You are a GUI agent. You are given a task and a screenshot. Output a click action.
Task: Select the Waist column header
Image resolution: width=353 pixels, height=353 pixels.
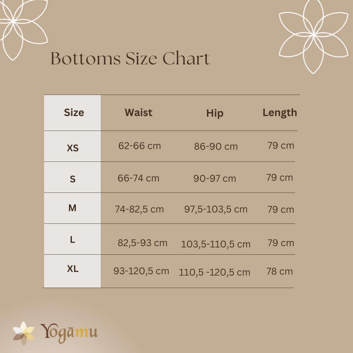[x=138, y=113]
